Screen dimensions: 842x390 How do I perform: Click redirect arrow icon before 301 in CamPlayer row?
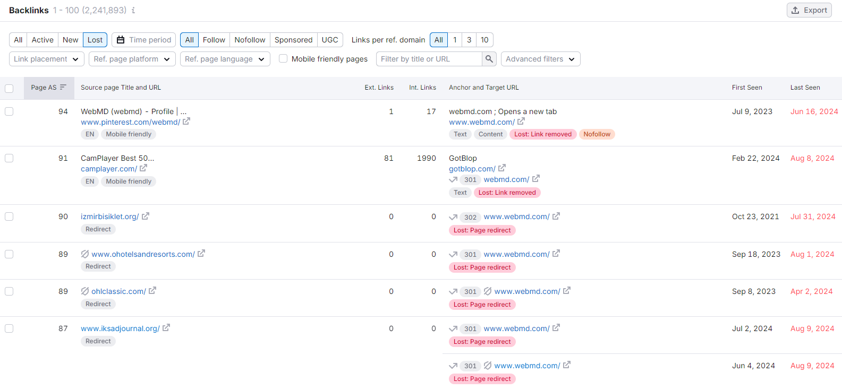click(453, 180)
